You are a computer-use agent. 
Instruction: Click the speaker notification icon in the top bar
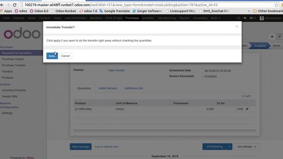click(x=245, y=18)
